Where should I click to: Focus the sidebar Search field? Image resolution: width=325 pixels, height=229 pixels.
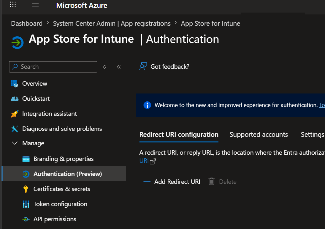(x=53, y=67)
